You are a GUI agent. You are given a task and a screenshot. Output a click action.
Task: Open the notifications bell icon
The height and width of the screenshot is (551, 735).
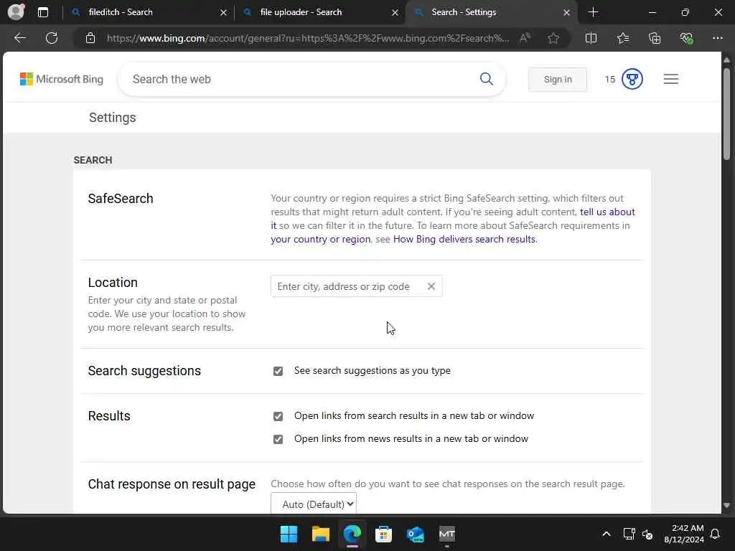tap(716, 534)
